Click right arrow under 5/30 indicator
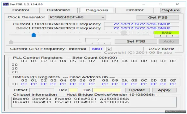Image resolution: width=187 pixels, height=114 pixels. coord(173,36)
